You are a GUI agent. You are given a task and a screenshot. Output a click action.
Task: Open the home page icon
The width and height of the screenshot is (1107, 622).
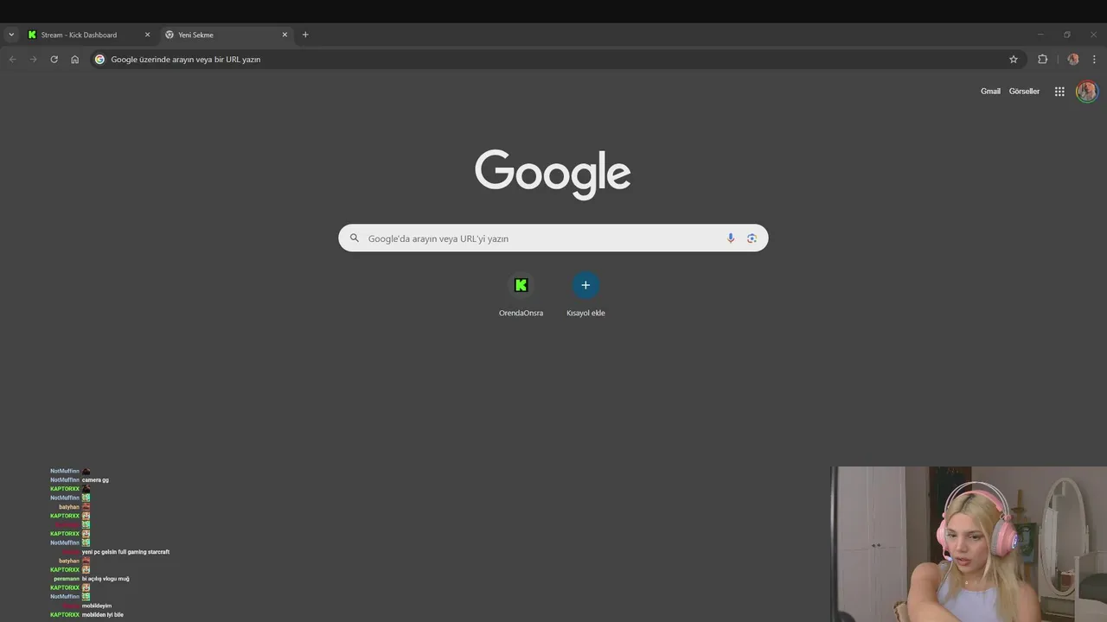(x=75, y=60)
